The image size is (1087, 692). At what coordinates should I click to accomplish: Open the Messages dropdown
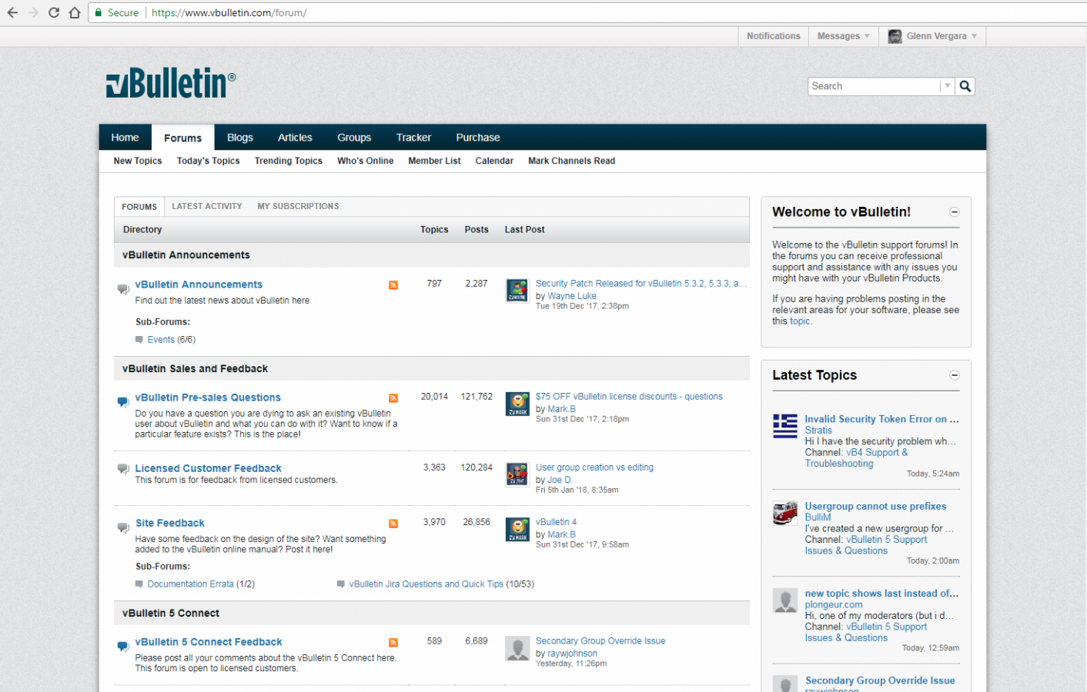point(843,36)
